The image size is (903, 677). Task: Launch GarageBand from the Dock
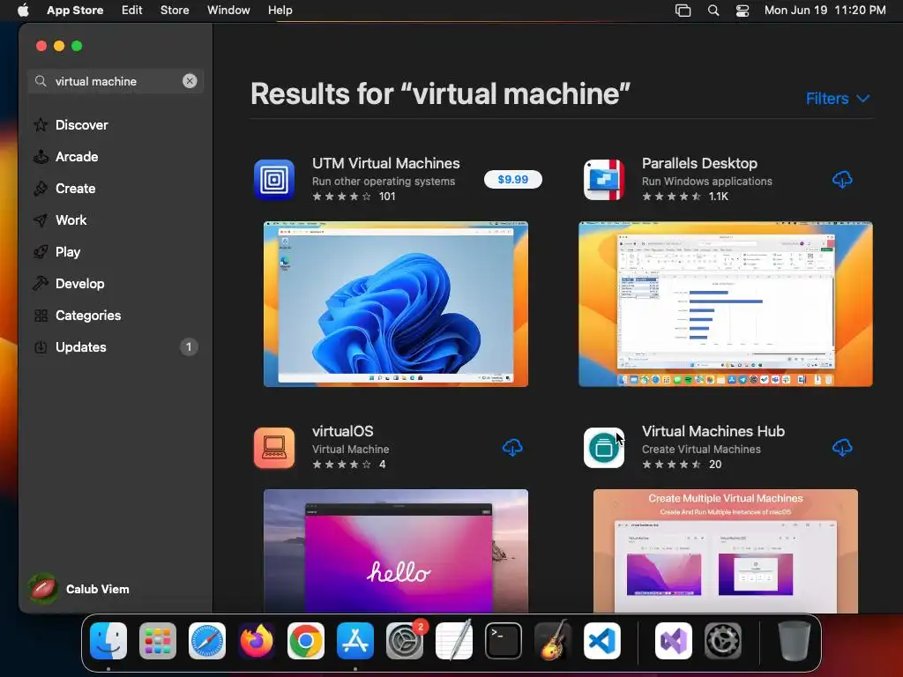click(553, 641)
